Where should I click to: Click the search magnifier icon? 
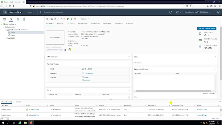pyautogui.click(x=42, y=12)
